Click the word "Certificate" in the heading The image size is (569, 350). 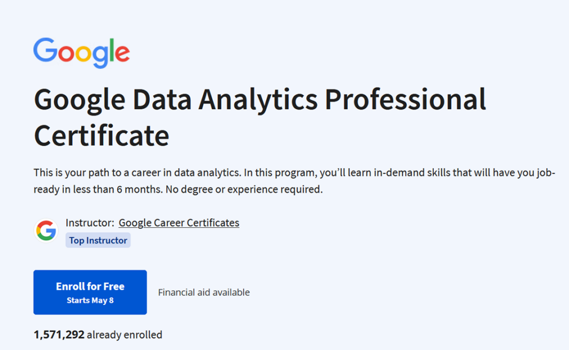[x=102, y=136]
